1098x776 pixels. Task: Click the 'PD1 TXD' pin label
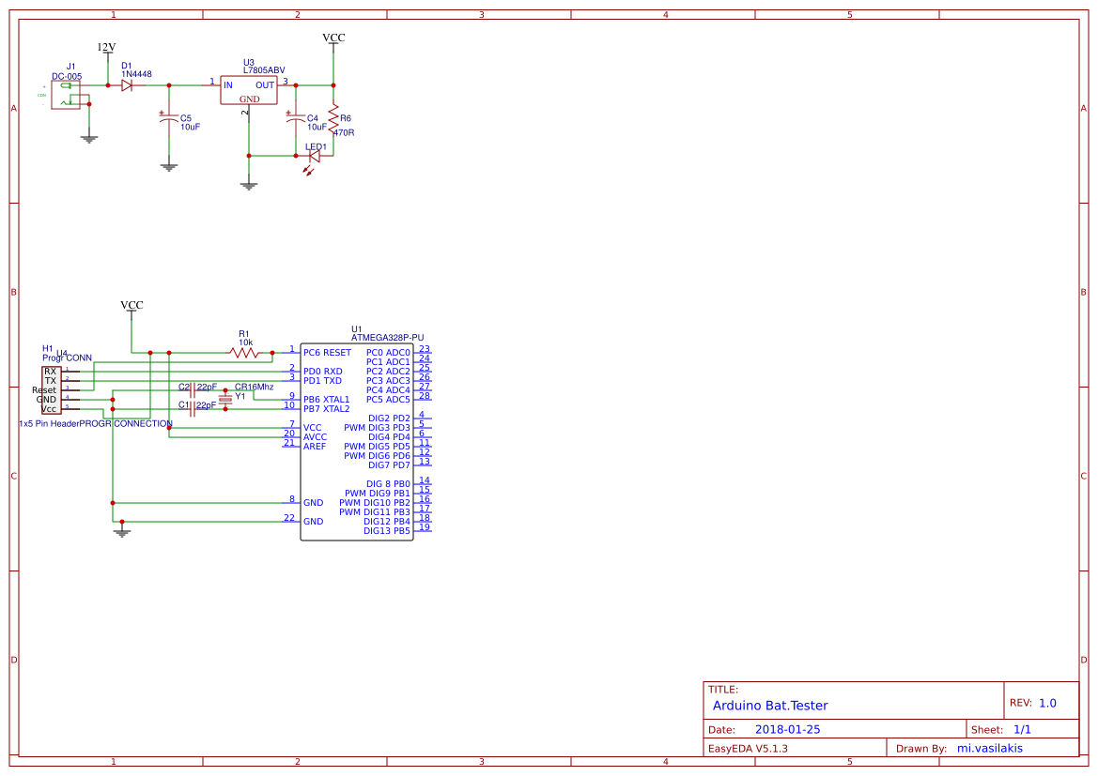click(x=322, y=381)
